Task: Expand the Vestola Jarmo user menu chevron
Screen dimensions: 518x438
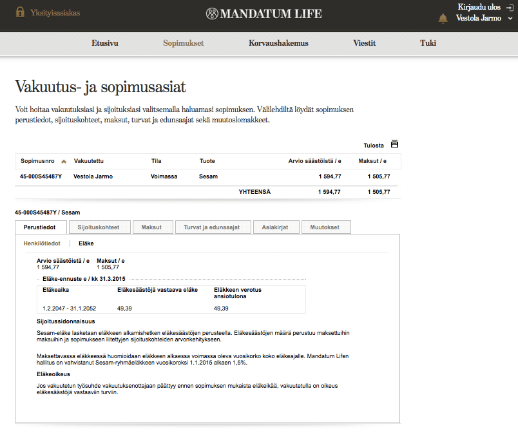Action: coord(510,19)
